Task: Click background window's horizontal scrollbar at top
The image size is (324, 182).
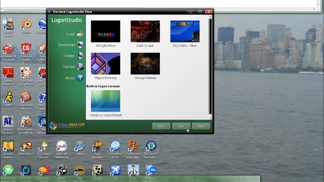Action: (158, 9)
